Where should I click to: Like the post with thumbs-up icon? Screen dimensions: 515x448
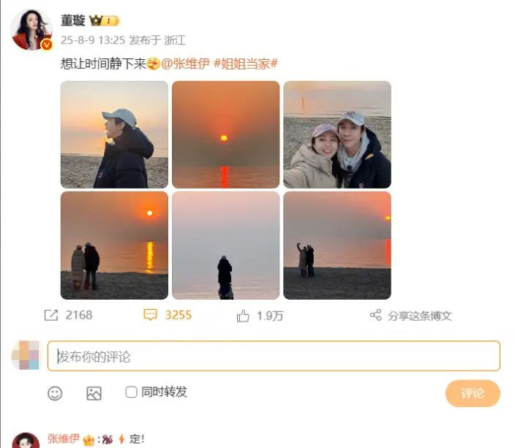[x=243, y=316]
